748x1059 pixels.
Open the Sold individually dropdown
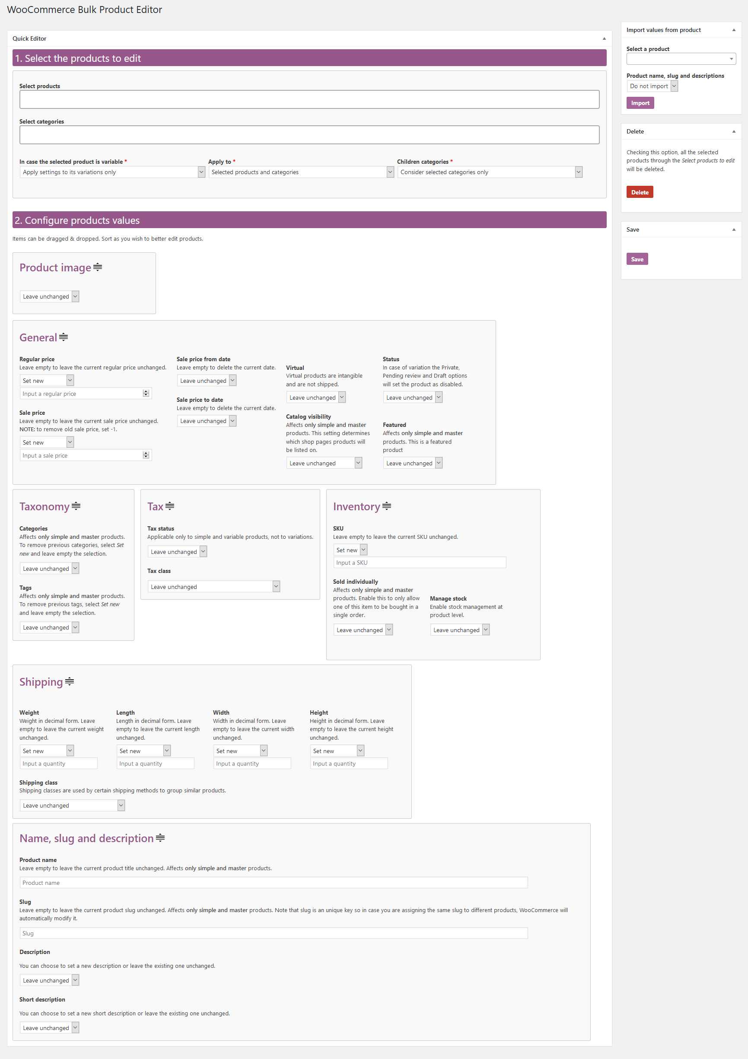click(363, 630)
